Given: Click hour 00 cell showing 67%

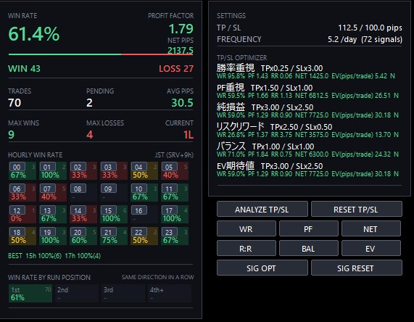Looking at the screenshot, I should click(x=22, y=171).
